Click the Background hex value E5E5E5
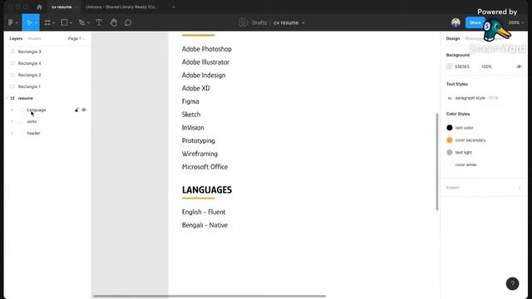 coord(462,66)
